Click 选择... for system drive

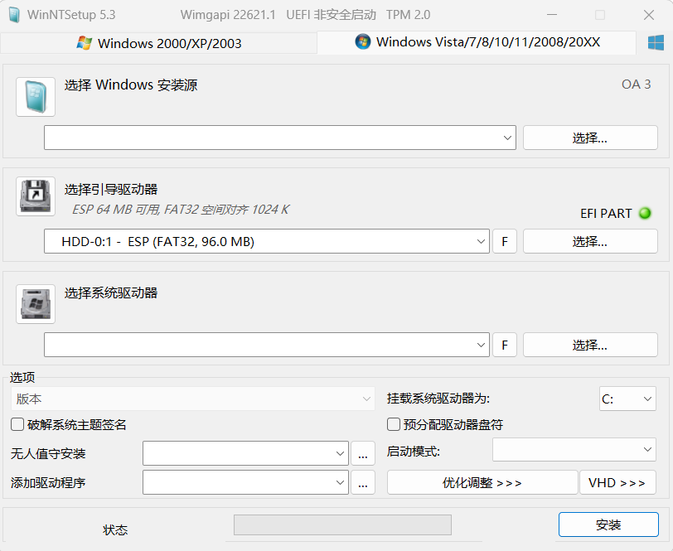pos(590,345)
